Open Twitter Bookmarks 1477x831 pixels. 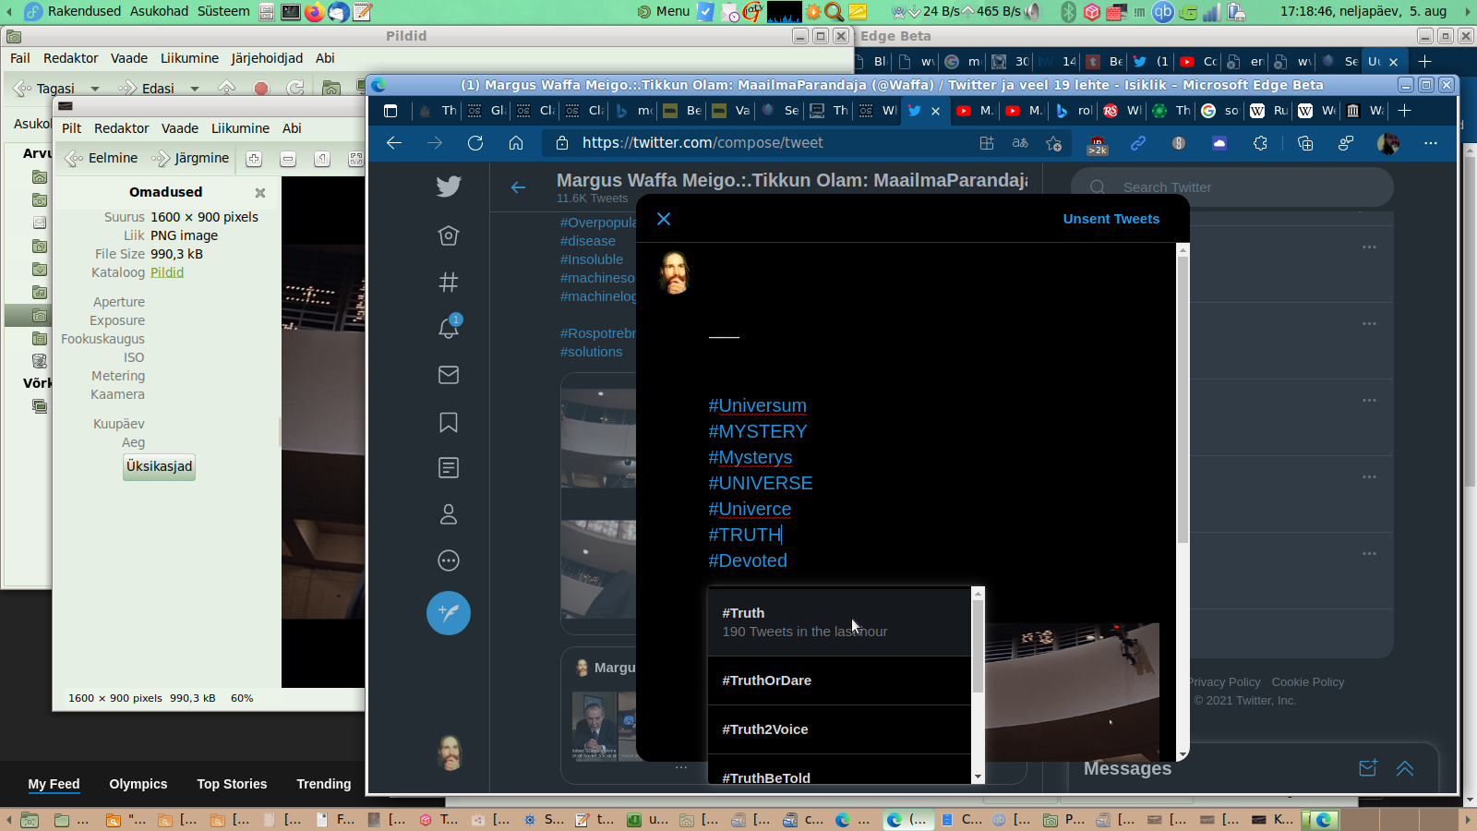click(x=449, y=422)
